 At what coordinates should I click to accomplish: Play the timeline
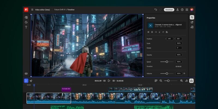point(109,81)
